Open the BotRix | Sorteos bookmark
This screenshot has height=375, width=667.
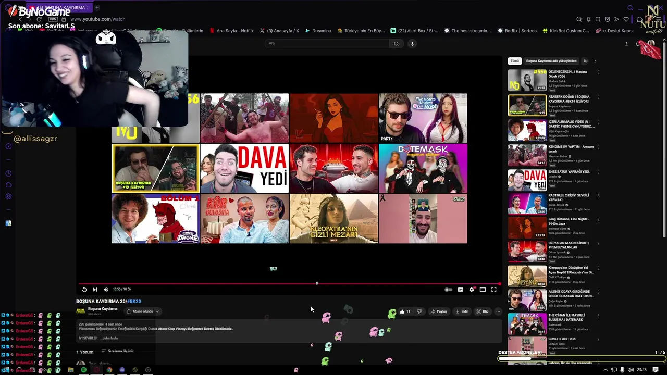(x=517, y=31)
